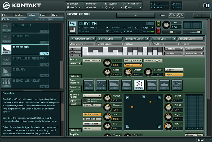The width and height of the screenshot is (212, 142).
Task: Open the 5.1 surround format dropdown
Action: (92, 96)
